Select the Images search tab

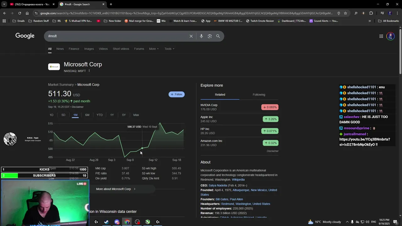[89, 49]
